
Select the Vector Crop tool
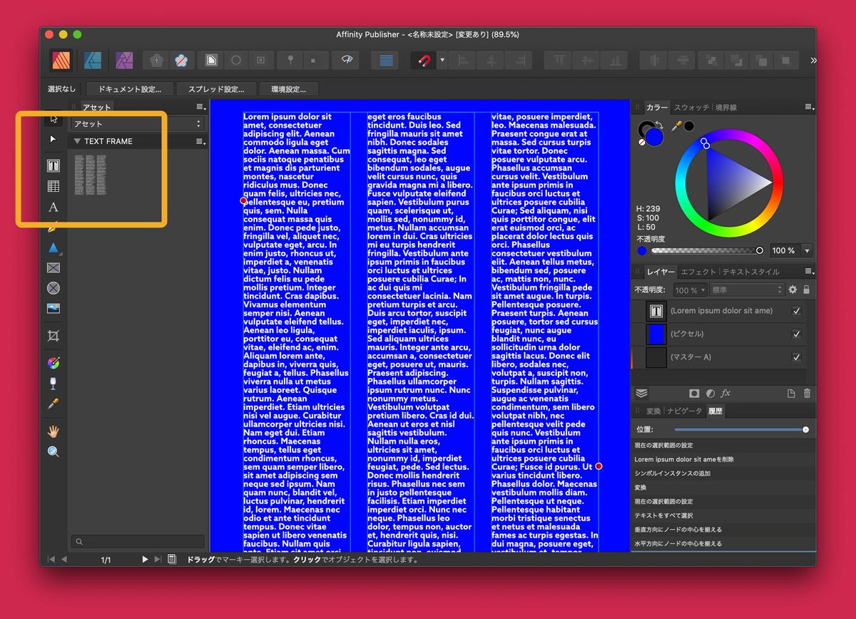click(53, 335)
